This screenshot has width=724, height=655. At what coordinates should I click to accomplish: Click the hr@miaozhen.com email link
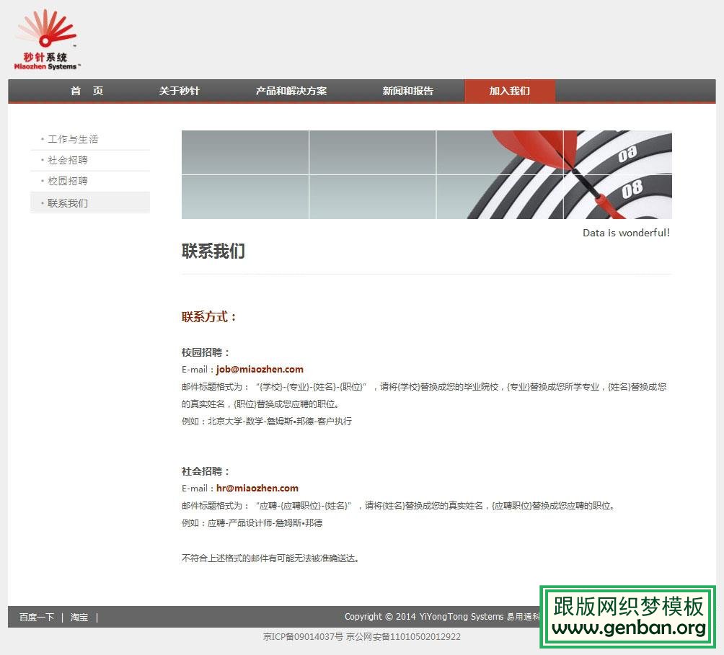(x=257, y=488)
